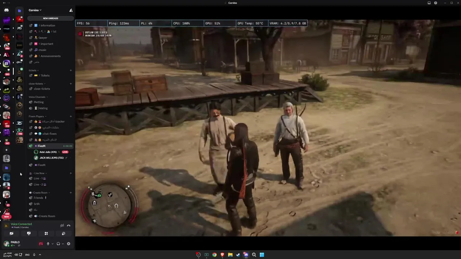The height and width of the screenshot is (259, 461).
Task: Join the Live - 1 voice channel
Action: 50,178
